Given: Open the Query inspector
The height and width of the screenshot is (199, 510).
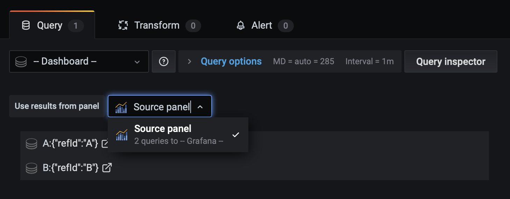Looking at the screenshot, I should point(451,61).
